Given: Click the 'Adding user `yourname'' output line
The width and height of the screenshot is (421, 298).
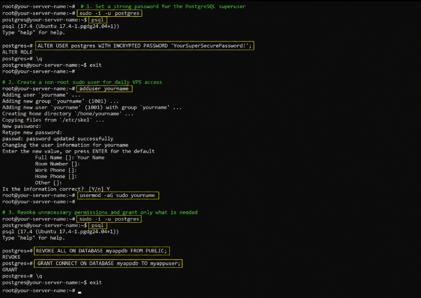Looking at the screenshot, I should click(x=41, y=95).
